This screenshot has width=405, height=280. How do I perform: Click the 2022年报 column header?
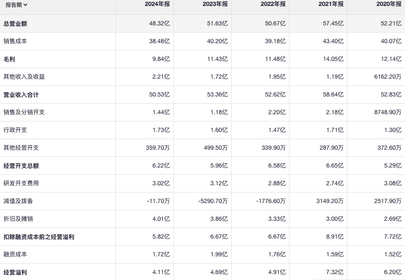[x=273, y=4]
